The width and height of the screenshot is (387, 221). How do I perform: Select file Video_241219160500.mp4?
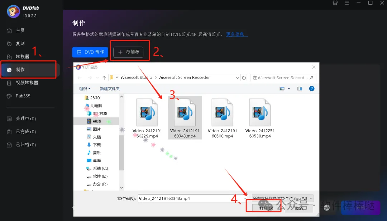pyautogui.click(x=223, y=118)
